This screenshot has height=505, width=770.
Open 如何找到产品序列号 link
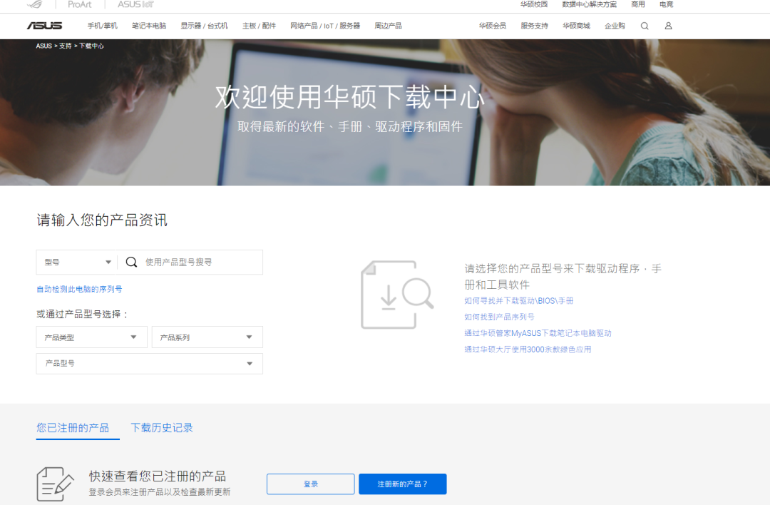pyautogui.click(x=499, y=317)
